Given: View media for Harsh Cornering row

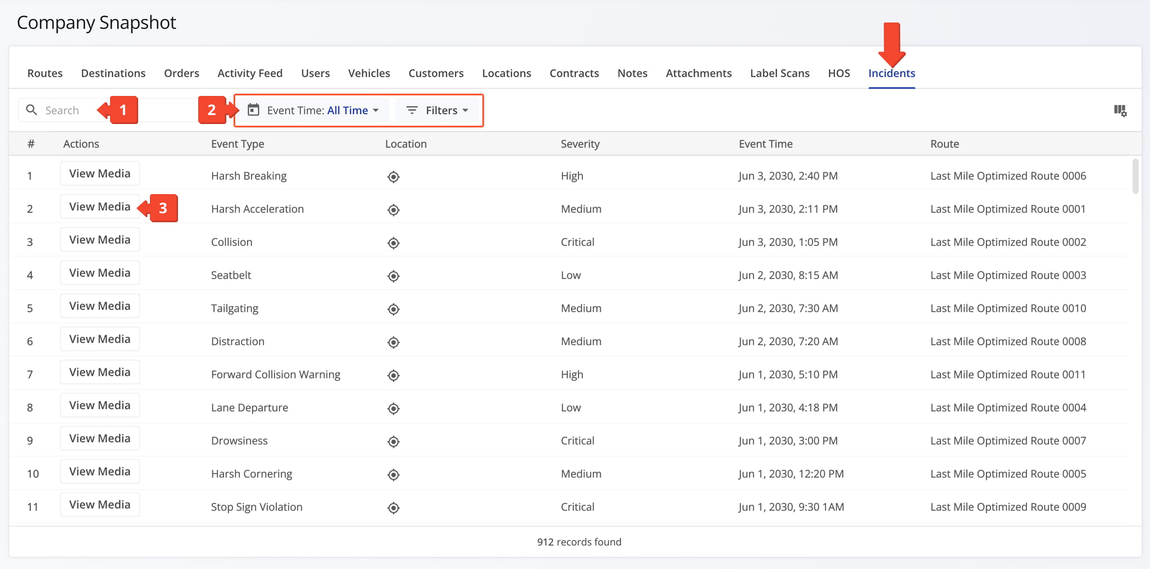Looking at the screenshot, I should point(100,471).
